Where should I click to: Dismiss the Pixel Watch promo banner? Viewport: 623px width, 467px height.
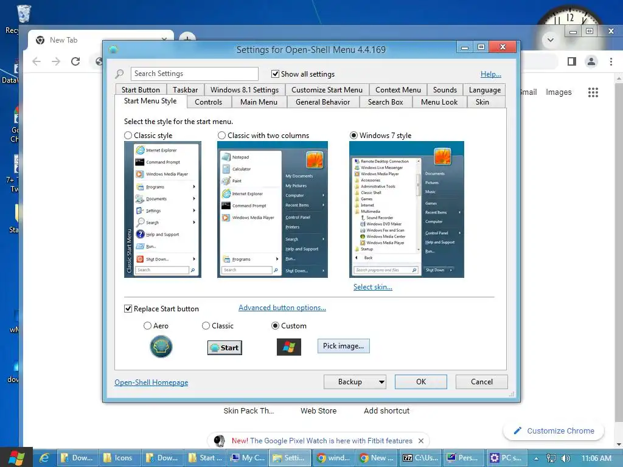pos(421,441)
